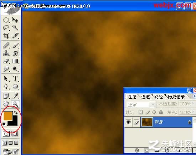Switch to the 历史记录 tab
196x155 pixels.
pyautogui.click(x=176, y=97)
